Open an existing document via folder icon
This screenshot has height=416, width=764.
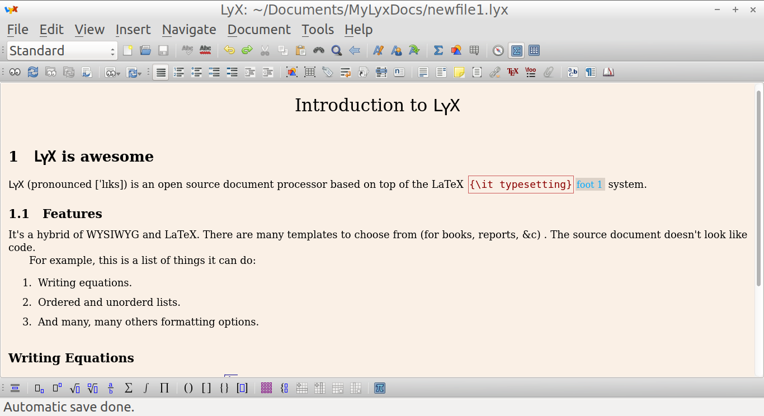pyautogui.click(x=145, y=50)
